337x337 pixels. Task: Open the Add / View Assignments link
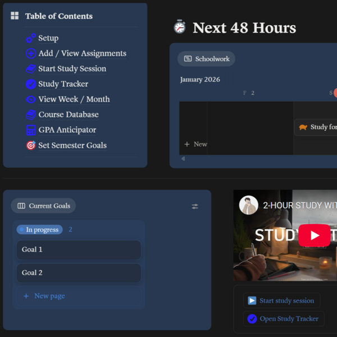coord(83,53)
